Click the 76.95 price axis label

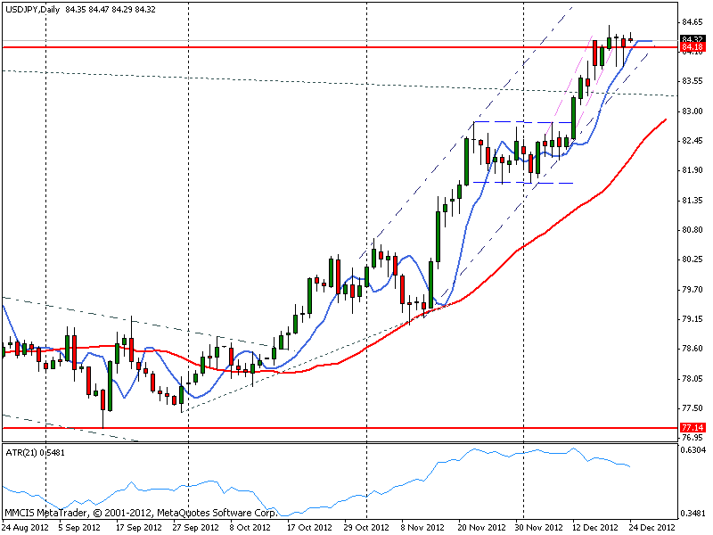pyautogui.click(x=693, y=438)
